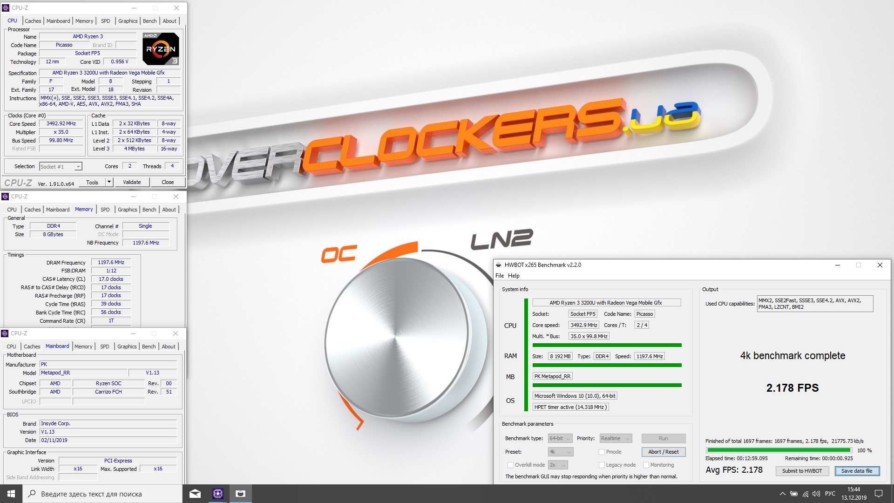Viewport: 894px width, 503px height.
Task: Click the Metapod_RR model field
Action: coord(83,373)
